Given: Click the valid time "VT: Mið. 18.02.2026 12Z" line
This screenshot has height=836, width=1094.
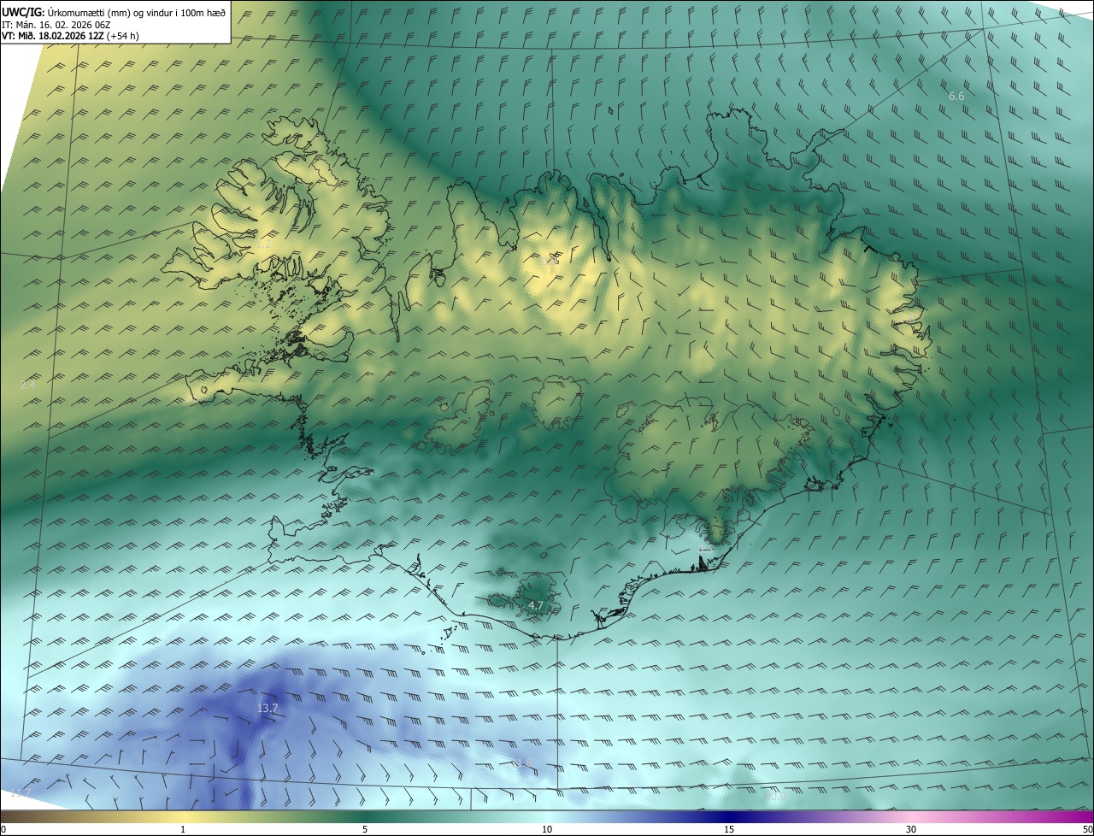Looking at the screenshot, I should point(70,36).
